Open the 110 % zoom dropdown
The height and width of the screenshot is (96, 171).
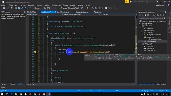[x=33, y=84]
